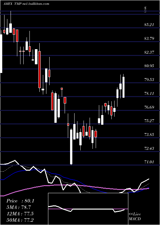Image resolution: width=160 pixels, height=225 pixels.
Task: Click the 82.37 price axis label
Action: point(149,52)
